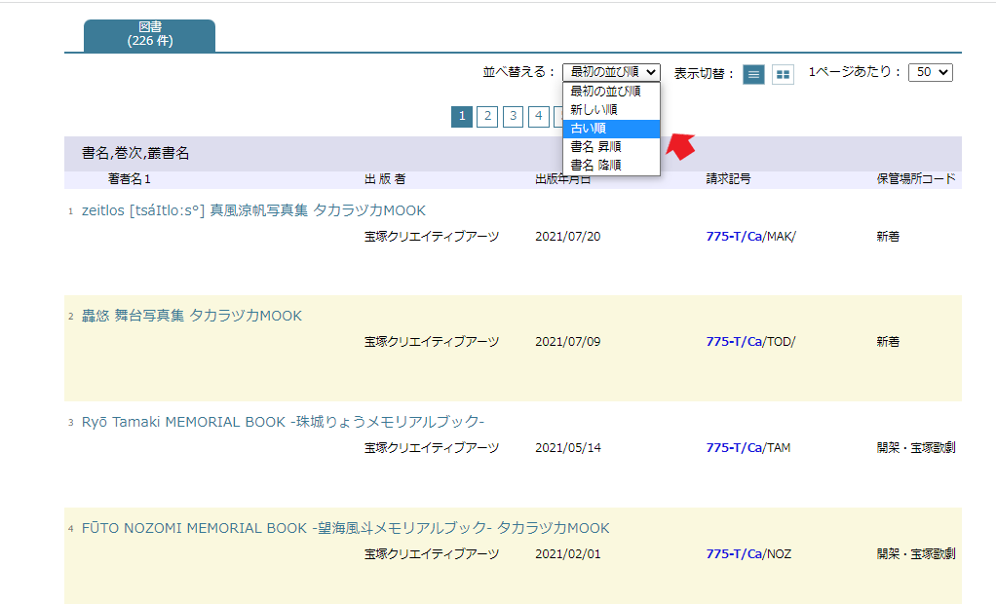Click call number 775-T/Ca/TAM
Image resolution: width=996 pixels, height=604 pixels.
748,448
